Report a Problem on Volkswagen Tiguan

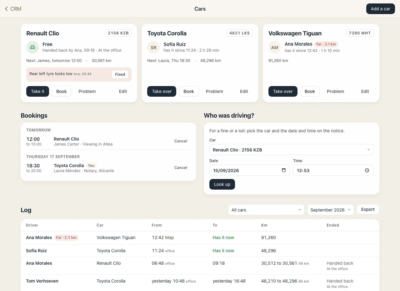[335, 91]
